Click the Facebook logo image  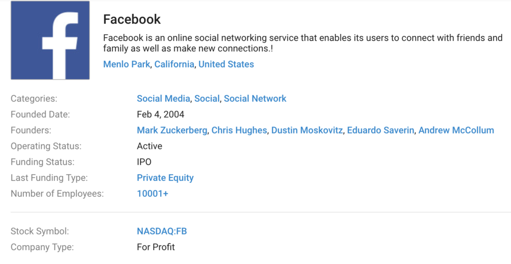pos(50,40)
